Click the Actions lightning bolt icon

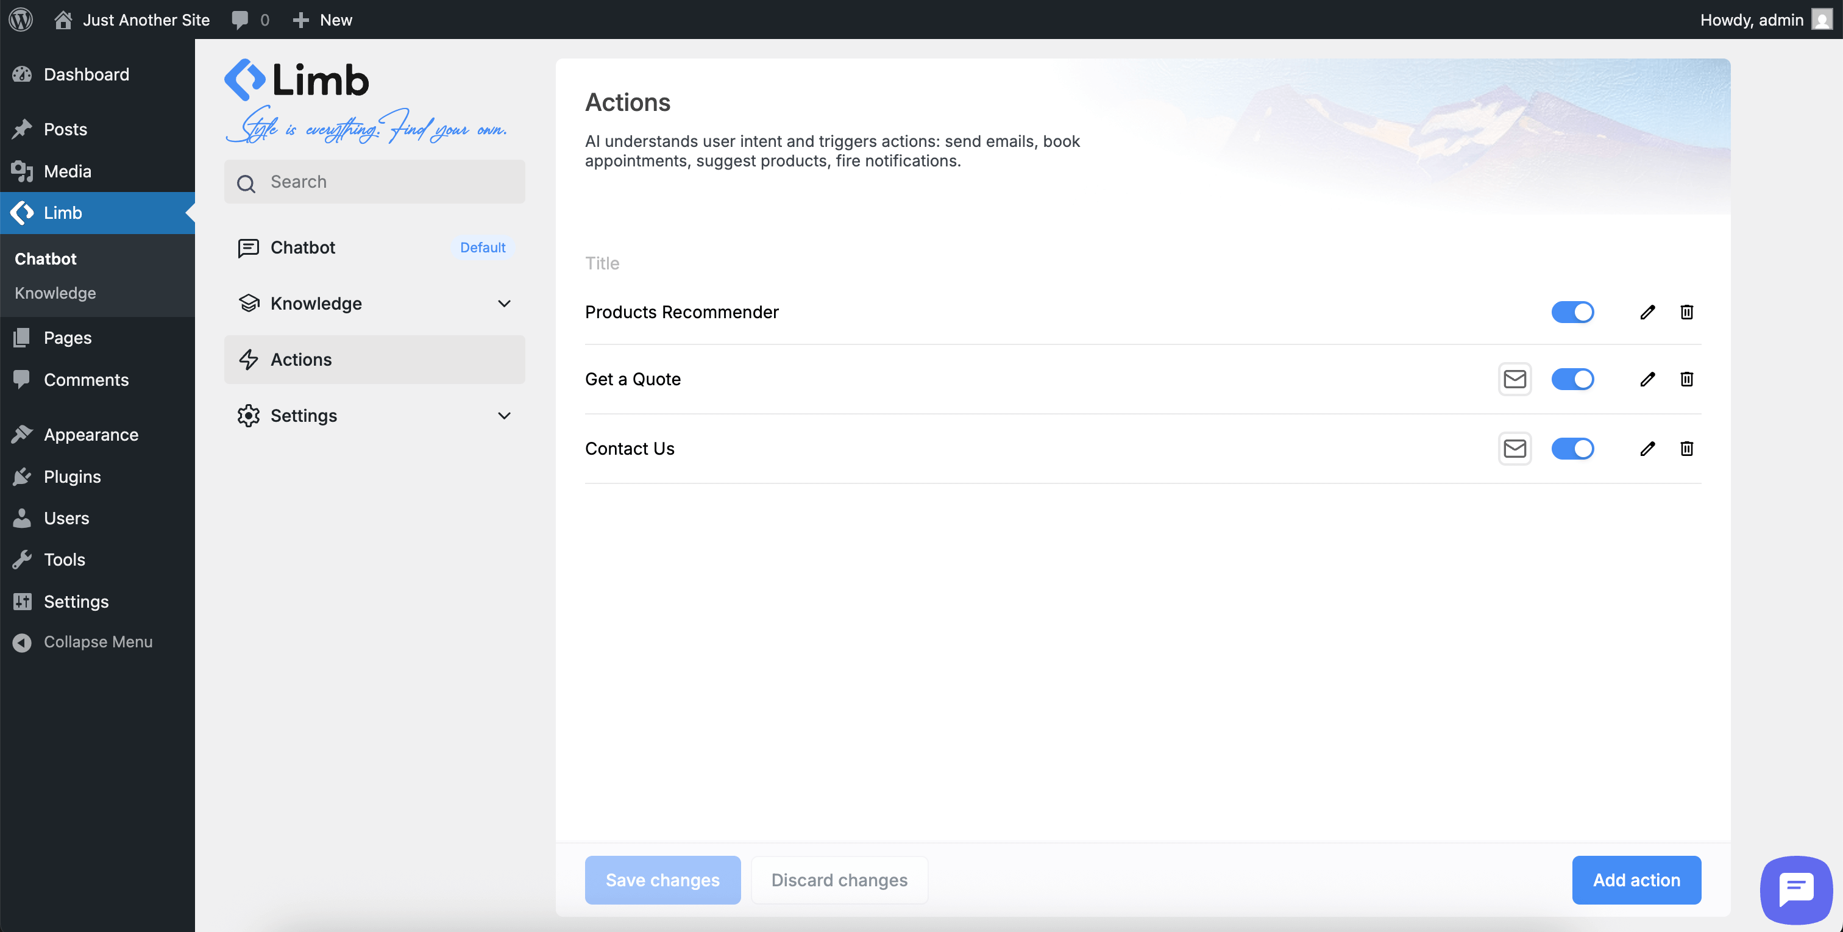pos(248,360)
